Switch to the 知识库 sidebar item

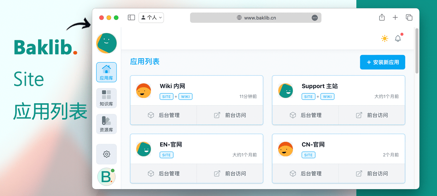[106, 98]
